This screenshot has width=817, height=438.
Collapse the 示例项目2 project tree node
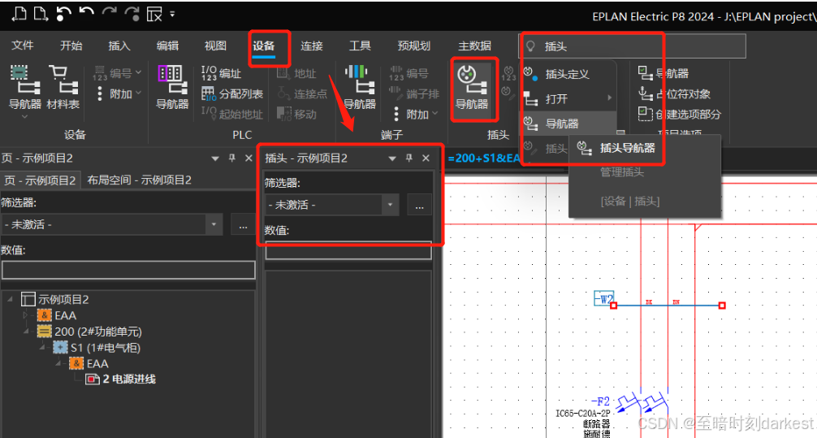[x=10, y=299]
